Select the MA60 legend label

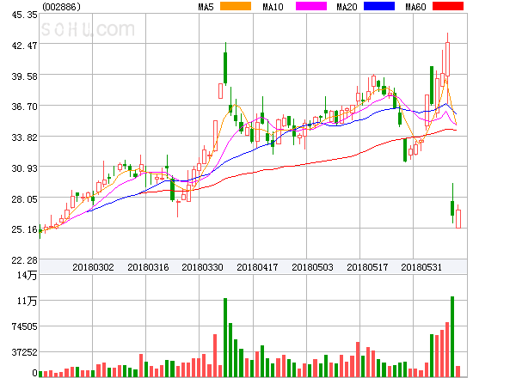coord(415,7)
